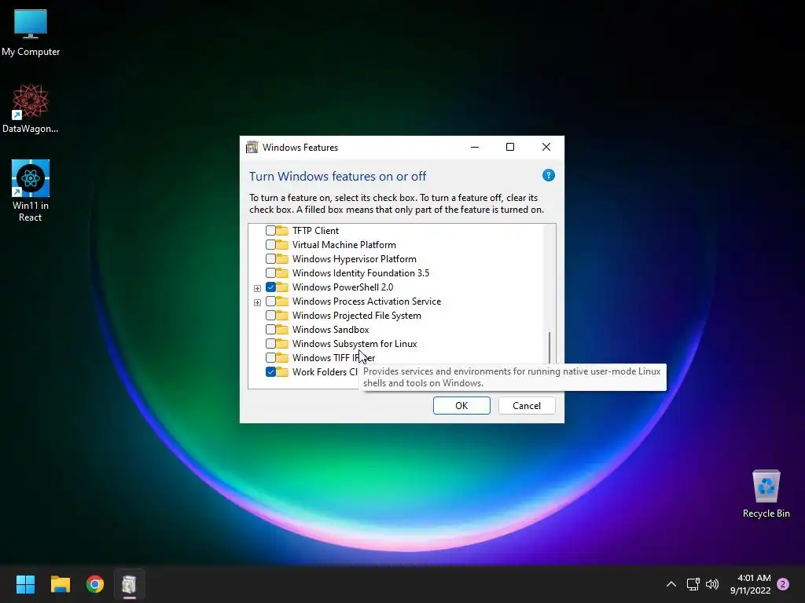Open the Win11 in React shortcut
The image size is (805, 603).
(31, 191)
